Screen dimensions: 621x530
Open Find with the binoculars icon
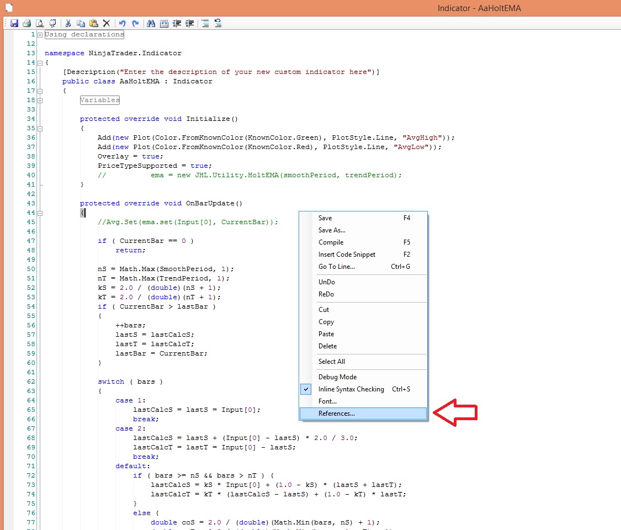pos(151,23)
